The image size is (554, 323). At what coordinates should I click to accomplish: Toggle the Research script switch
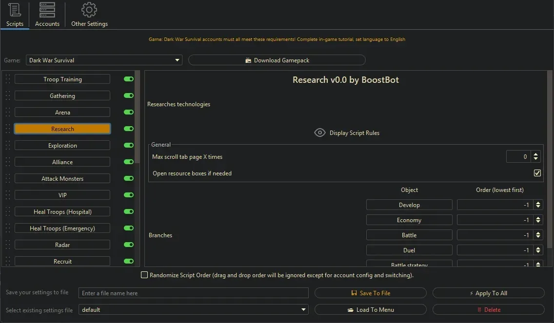(x=129, y=129)
